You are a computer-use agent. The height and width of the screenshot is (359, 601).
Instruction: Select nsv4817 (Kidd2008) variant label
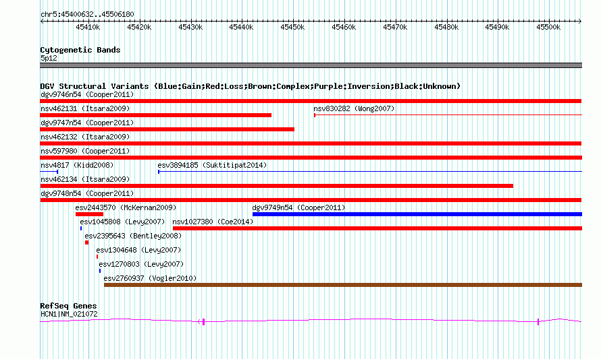[77, 165]
